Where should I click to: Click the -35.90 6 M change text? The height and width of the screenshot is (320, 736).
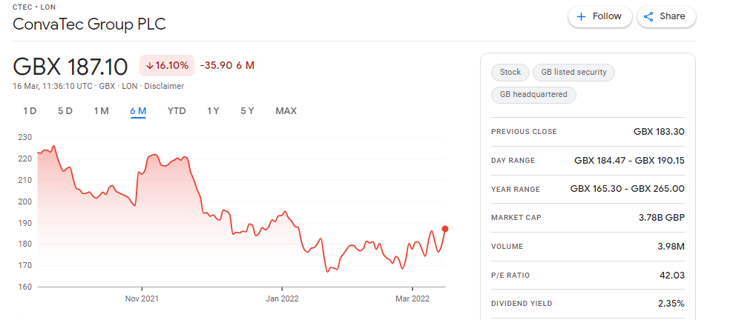tap(227, 65)
